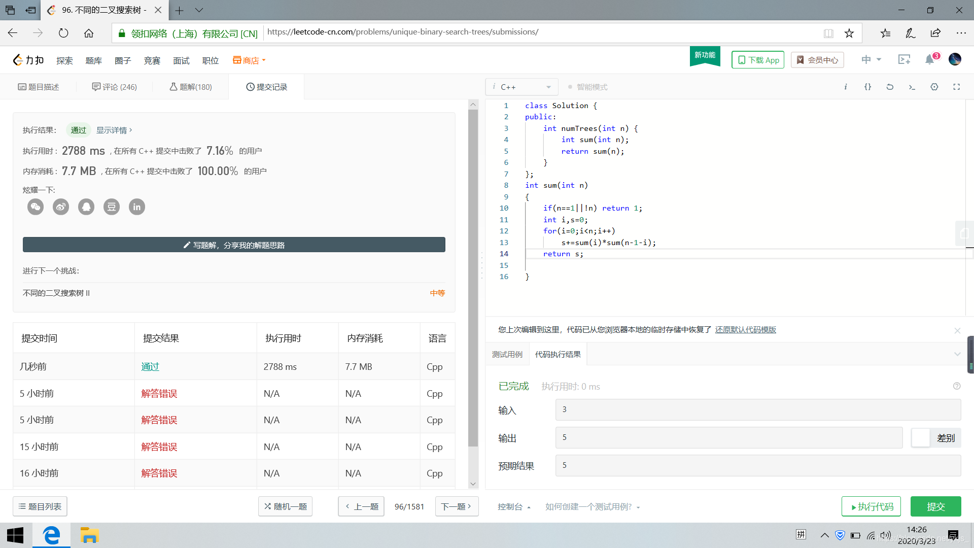
Task: Click the info icon in editor toolbar
Action: click(846, 87)
